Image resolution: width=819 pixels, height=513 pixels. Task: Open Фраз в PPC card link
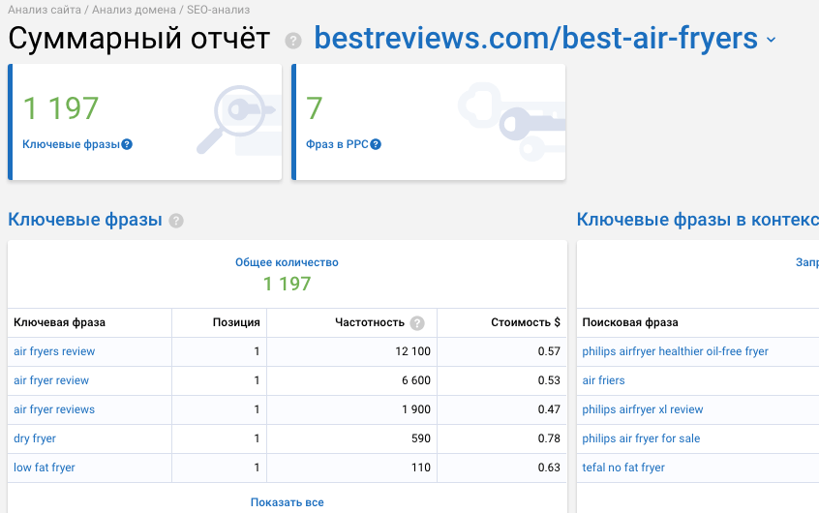coord(337,144)
